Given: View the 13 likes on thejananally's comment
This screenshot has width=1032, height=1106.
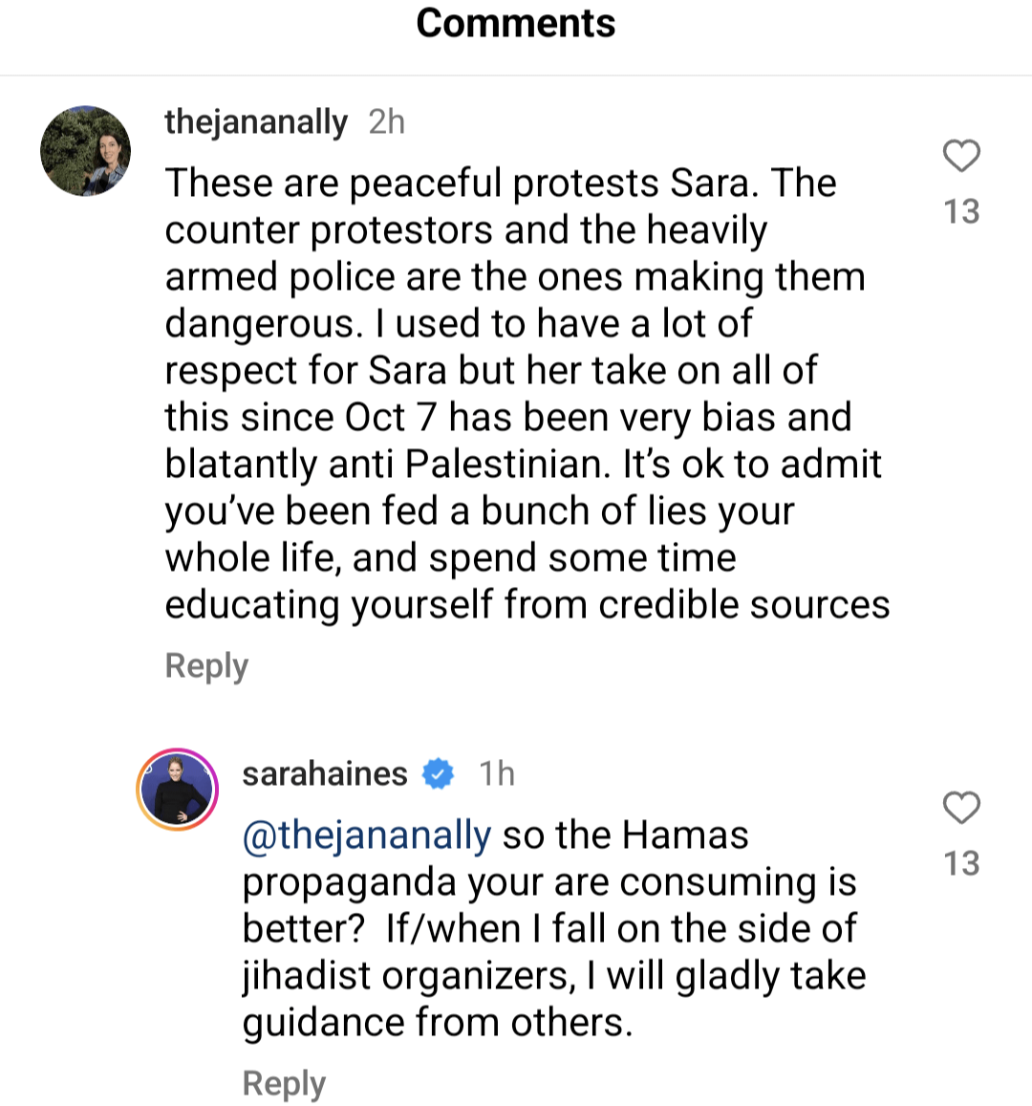Looking at the screenshot, I should tap(961, 211).
